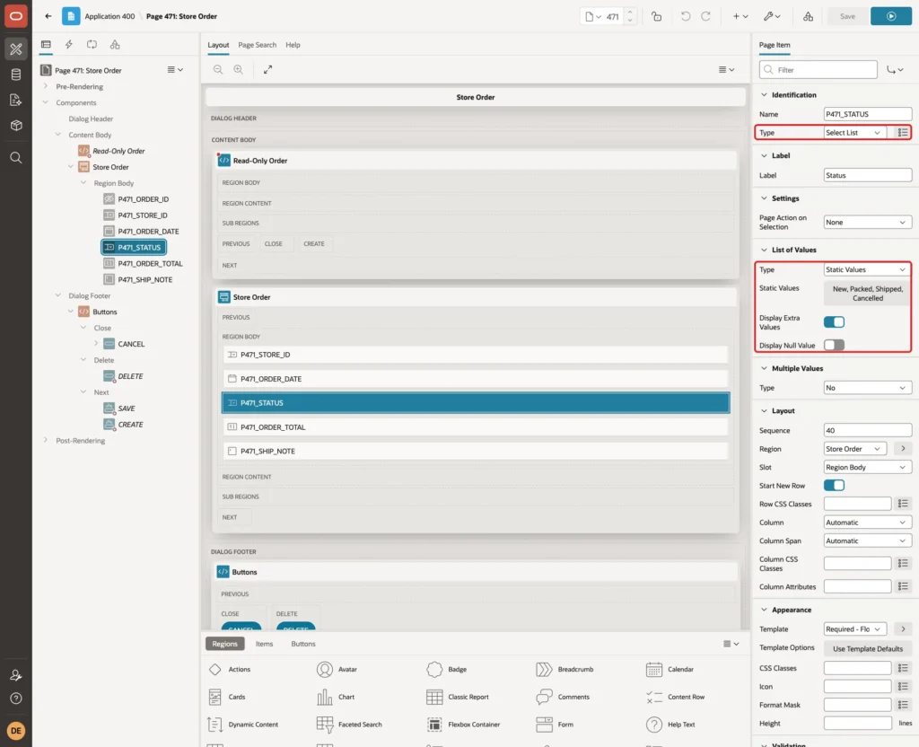Viewport: 919px width, 747px height.
Task: Expand the layout pane to full
Action: pyautogui.click(x=267, y=69)
